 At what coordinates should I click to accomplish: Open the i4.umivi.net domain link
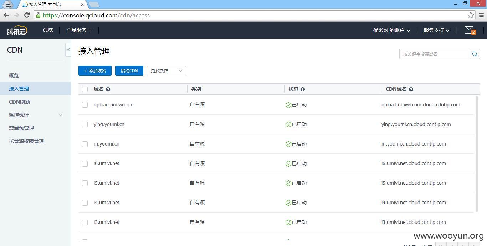point(107,203)
